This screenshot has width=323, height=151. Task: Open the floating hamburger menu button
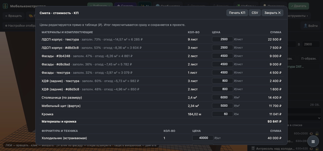pyautogui.click(x=313, y=142)
